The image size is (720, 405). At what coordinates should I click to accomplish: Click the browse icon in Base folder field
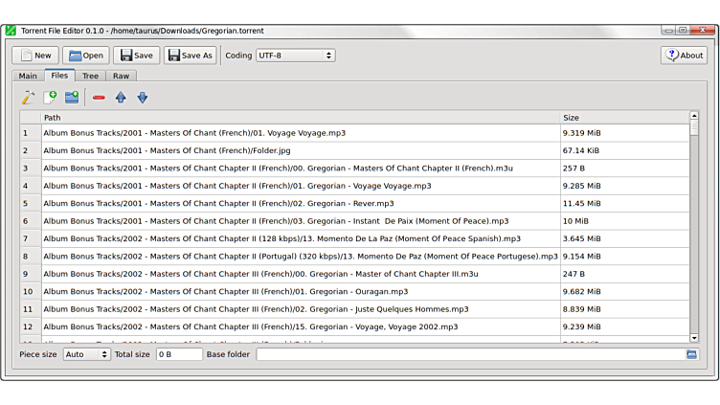click(x=691, y=354)
